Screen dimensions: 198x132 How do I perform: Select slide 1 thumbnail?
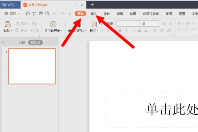tap(32, 66)
